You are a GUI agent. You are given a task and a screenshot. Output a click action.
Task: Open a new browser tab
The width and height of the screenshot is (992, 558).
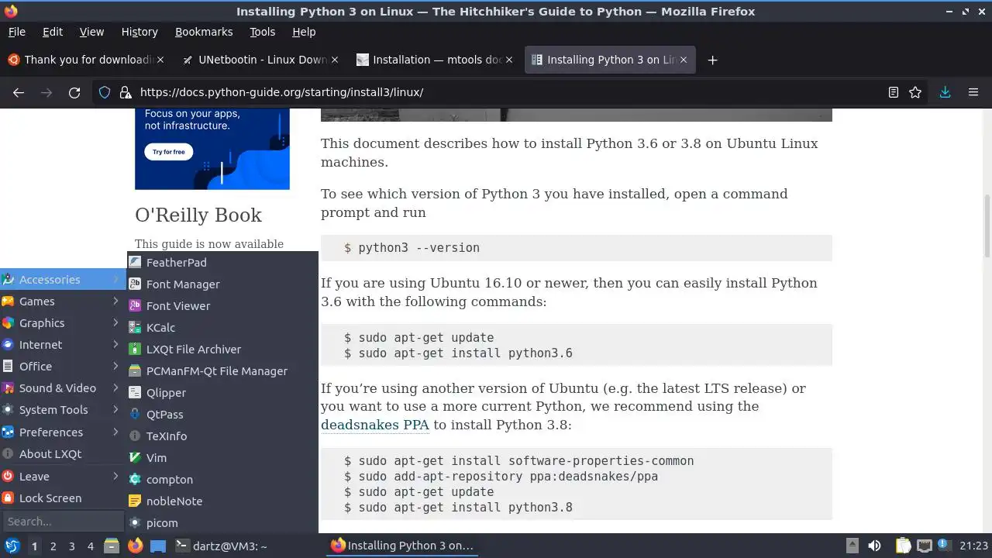(712, 60)
